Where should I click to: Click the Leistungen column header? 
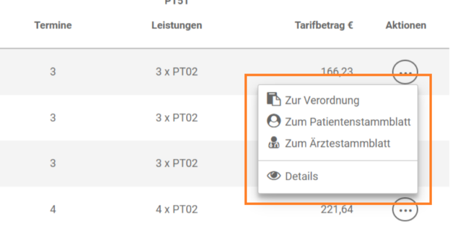coord(177,25)
